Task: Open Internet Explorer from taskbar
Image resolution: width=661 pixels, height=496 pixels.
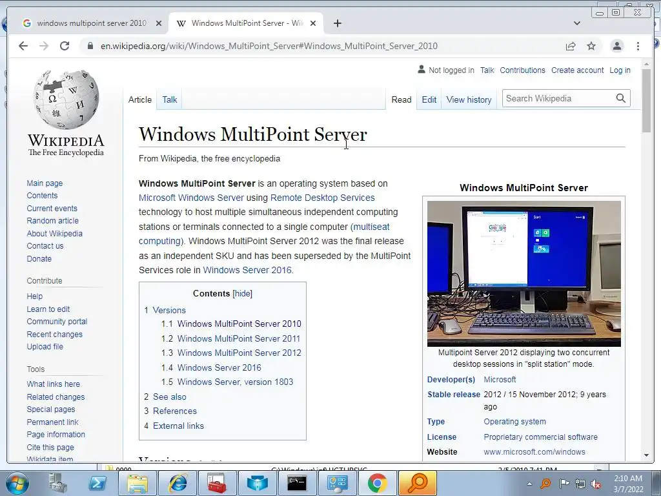Action: tap(178, 483)
